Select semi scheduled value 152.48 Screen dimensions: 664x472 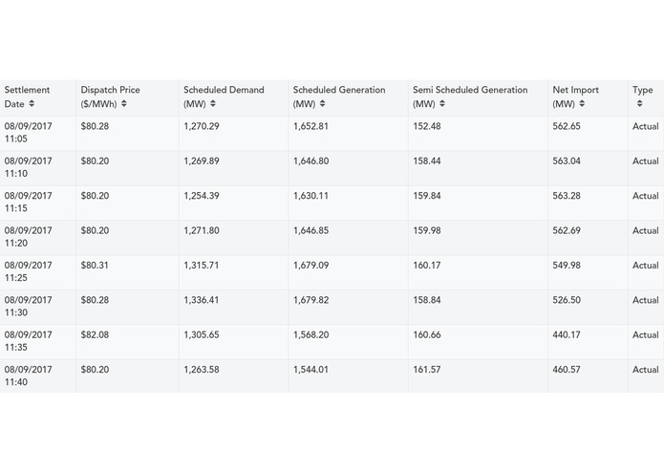click(x=427, y=126)
